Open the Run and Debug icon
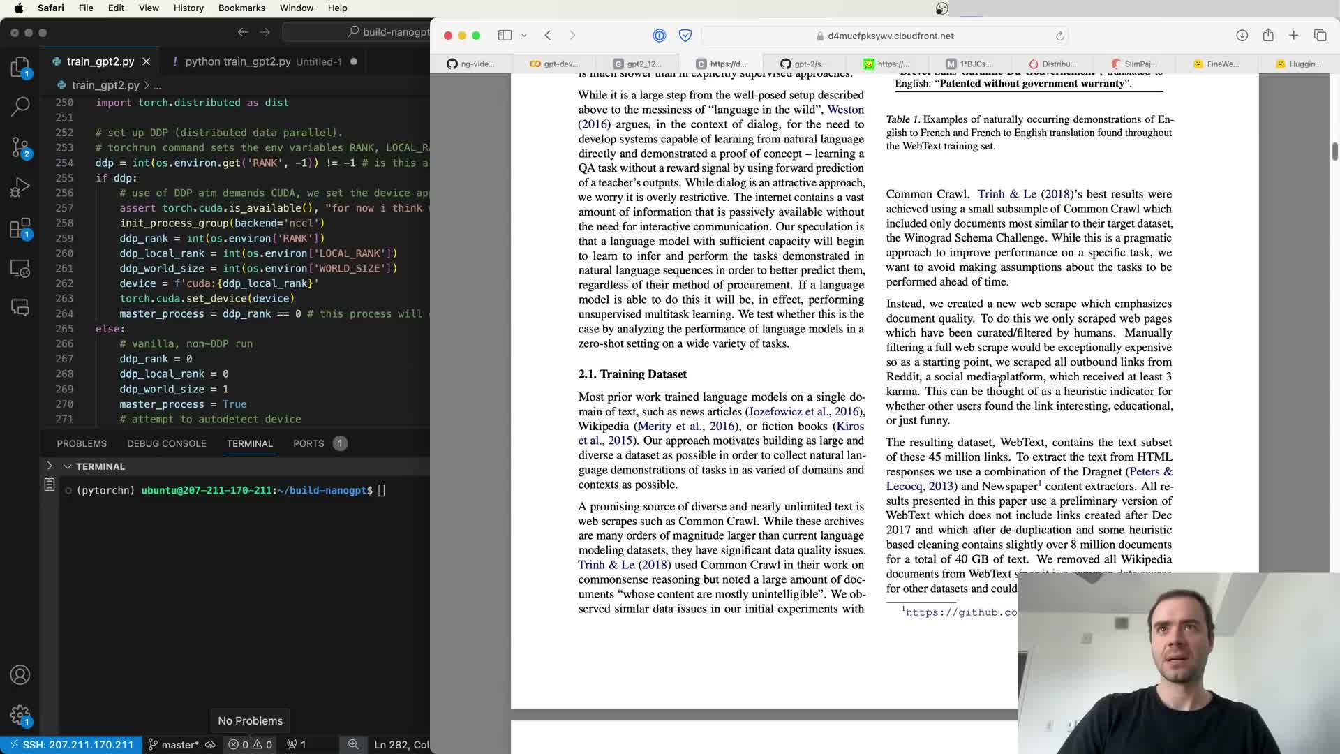1340x754 pixels. [x=20, y=187]
